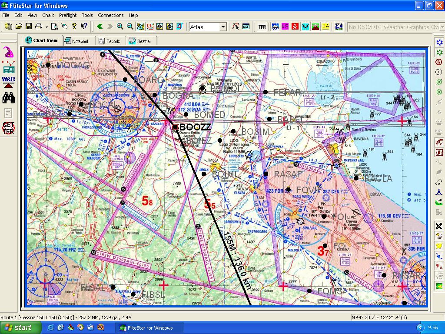Click the floppy disk save icon
The width and height of the screenshot is (445, 334).
29,27
